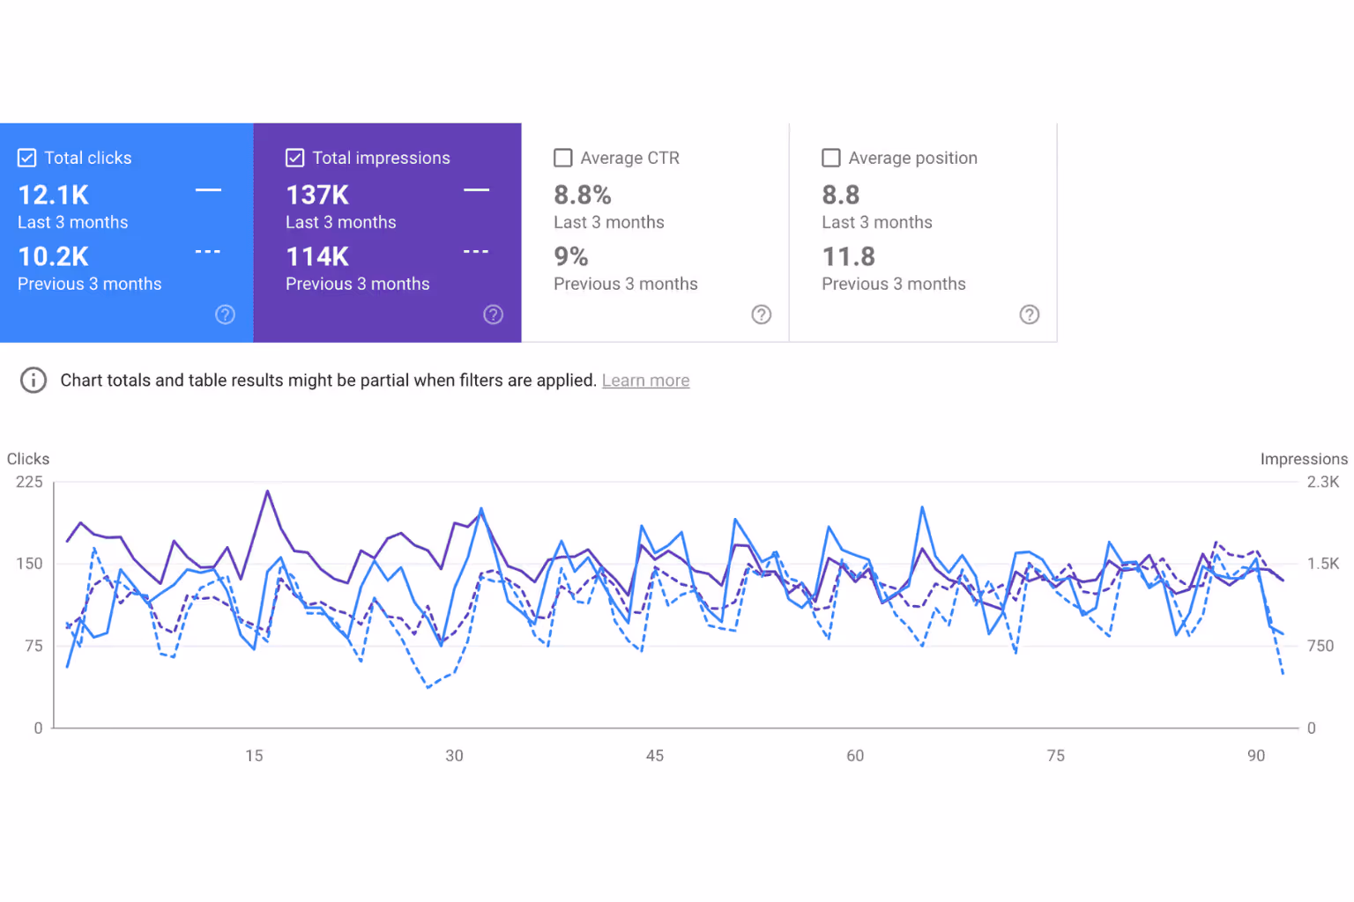
Task: Open help icon on Average position card
Action: tap(1029, 314)
